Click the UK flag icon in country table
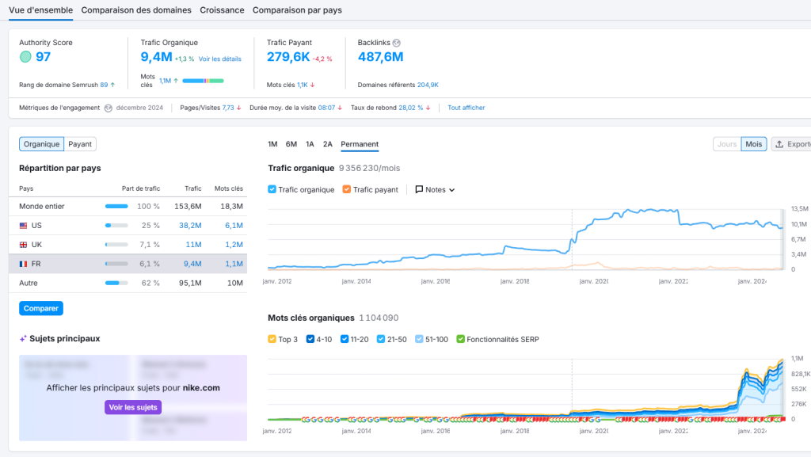This screenshot has width=811, height=457. tap(24, 245)
